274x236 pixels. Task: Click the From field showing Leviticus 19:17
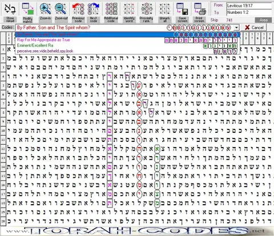pos(249,6)
